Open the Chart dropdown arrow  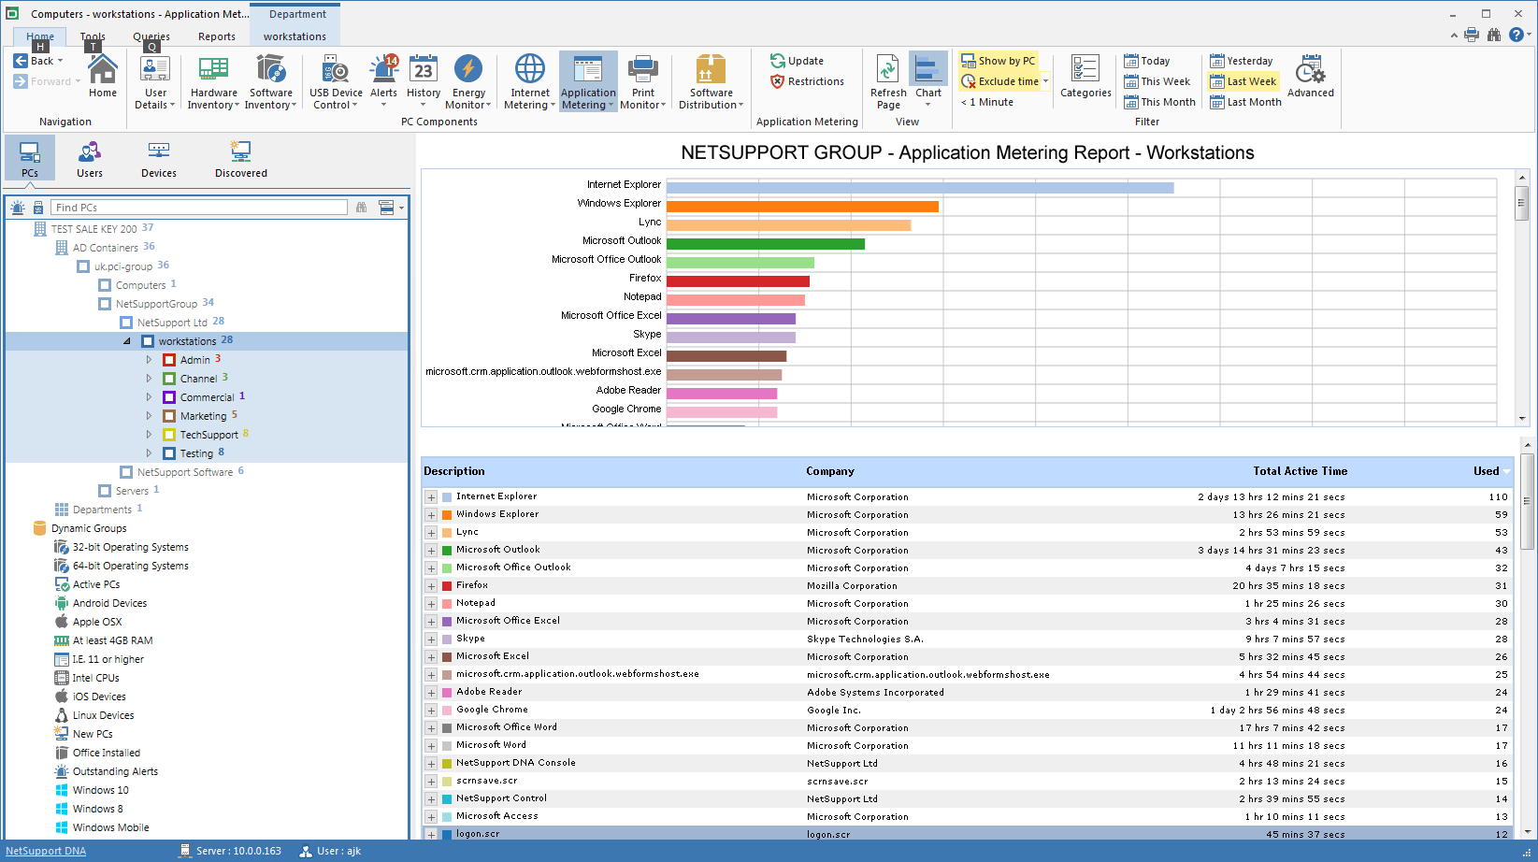[927, 105]
